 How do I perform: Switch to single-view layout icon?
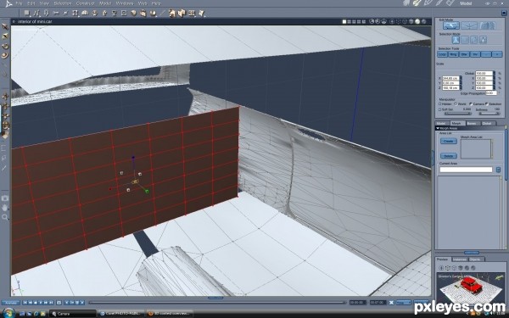[344, 22]
